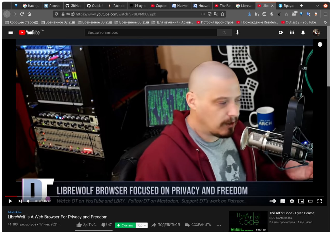This screenshot has width=332, height=234.
Task: Click the green Скачать download button
Action: [x=125, y=225]
